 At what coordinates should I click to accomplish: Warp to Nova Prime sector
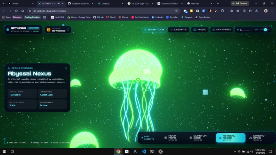[x=171, y=138]
